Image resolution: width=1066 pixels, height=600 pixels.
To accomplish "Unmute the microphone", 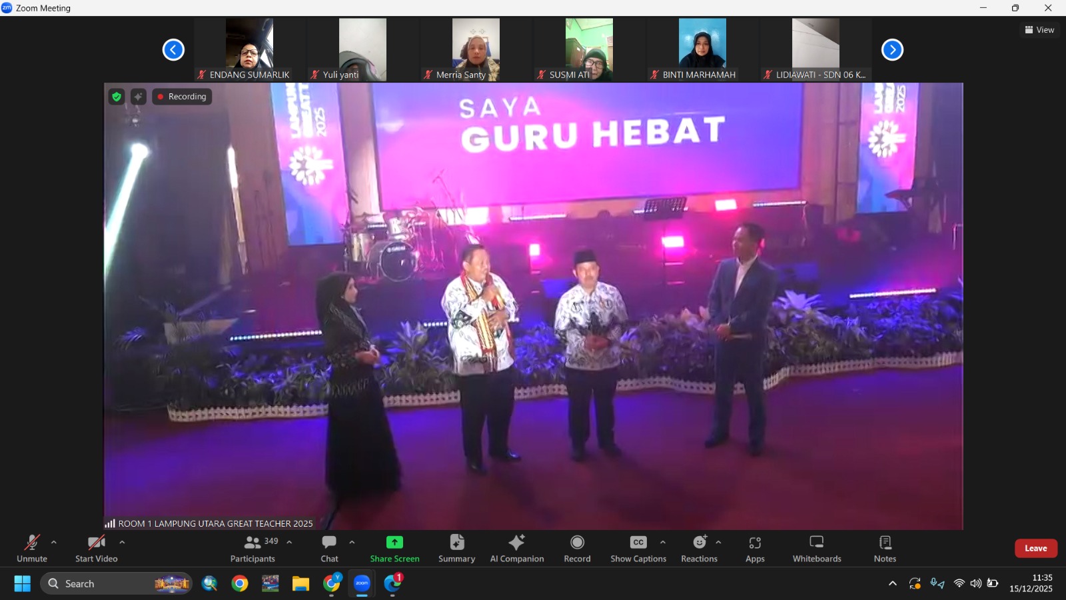I will [x=32, y=548].
